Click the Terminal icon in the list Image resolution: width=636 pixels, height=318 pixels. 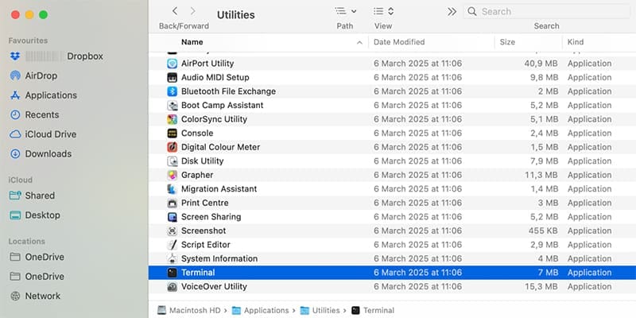click(173, 273)
